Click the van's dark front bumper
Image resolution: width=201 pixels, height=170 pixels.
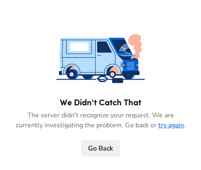click(130, 73)
